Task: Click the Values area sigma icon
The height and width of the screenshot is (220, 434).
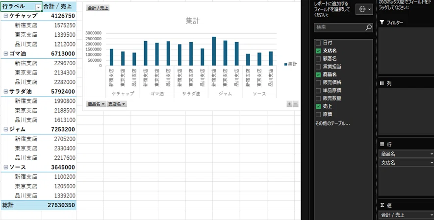Action: 382,205
